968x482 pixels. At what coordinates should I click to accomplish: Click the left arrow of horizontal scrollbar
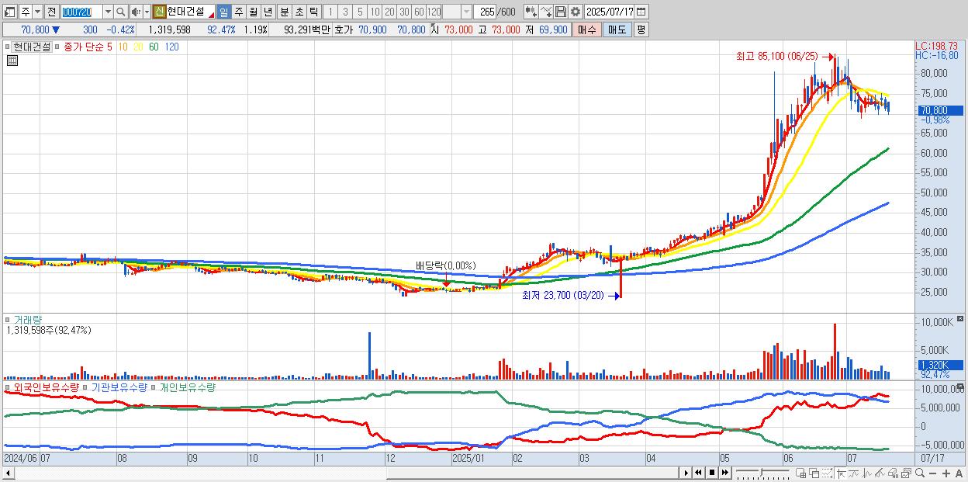(x=8, y=473)
